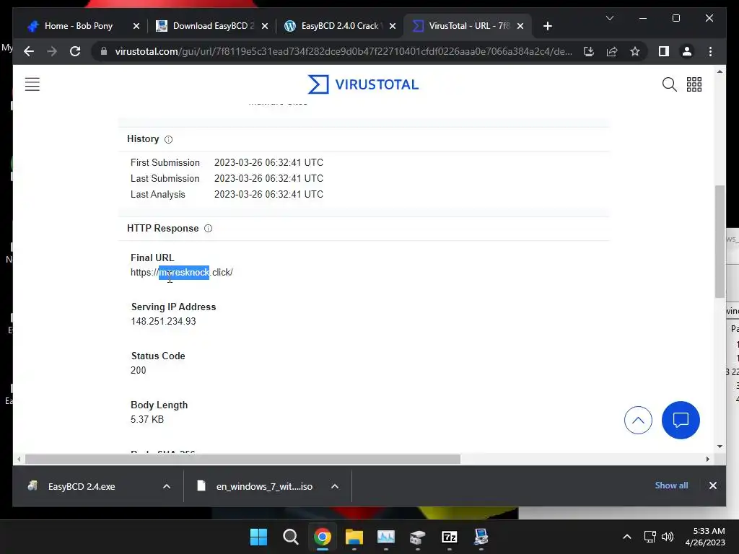The height and width of the screenshot is (554, 739).
Task: Click the Body Length value 5.37 KB
Action: pos(147,419)
